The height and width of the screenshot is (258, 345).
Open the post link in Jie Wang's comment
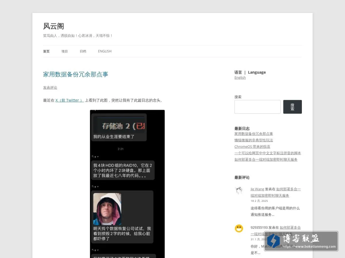click(x=275, y=192)
